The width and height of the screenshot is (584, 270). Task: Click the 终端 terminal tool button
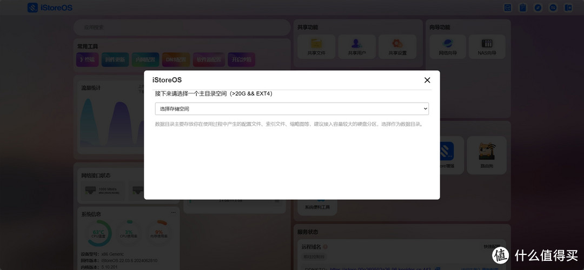pyautogui.click(x=88, y=59)
